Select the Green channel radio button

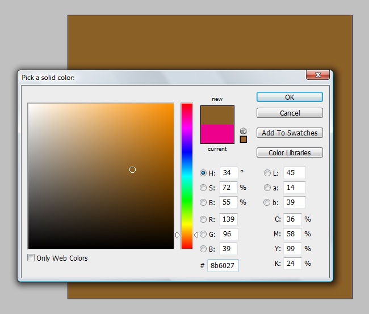click(204, 234)
